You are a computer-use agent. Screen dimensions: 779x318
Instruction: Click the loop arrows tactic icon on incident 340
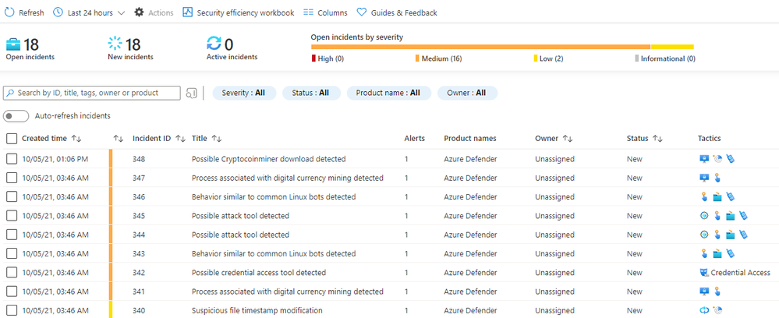(x=704, y=310)
